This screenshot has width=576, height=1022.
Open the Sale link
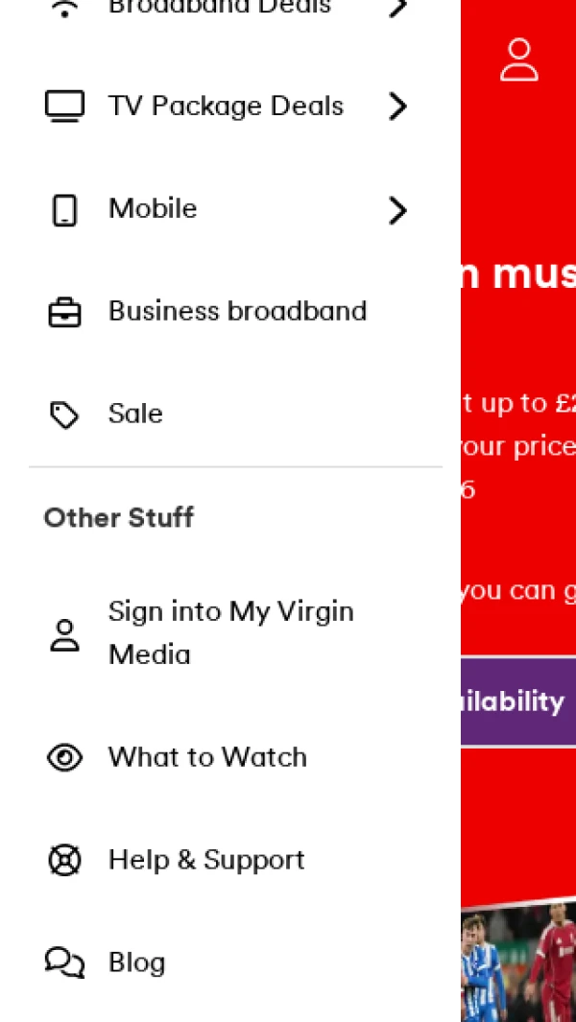(135, 415)
